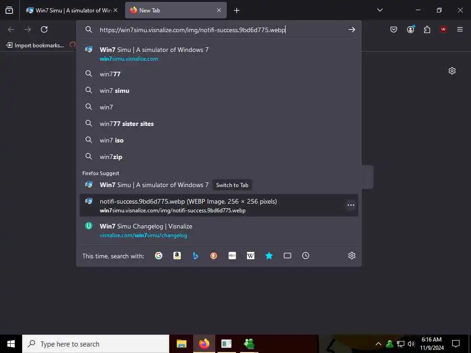Search this time with Amazon

click(x=177, y=256)
